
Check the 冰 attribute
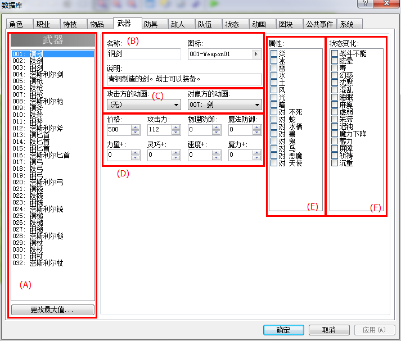(x=274, y=61)
